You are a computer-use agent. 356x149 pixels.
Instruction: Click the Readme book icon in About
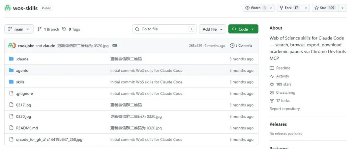coord(272,68)
